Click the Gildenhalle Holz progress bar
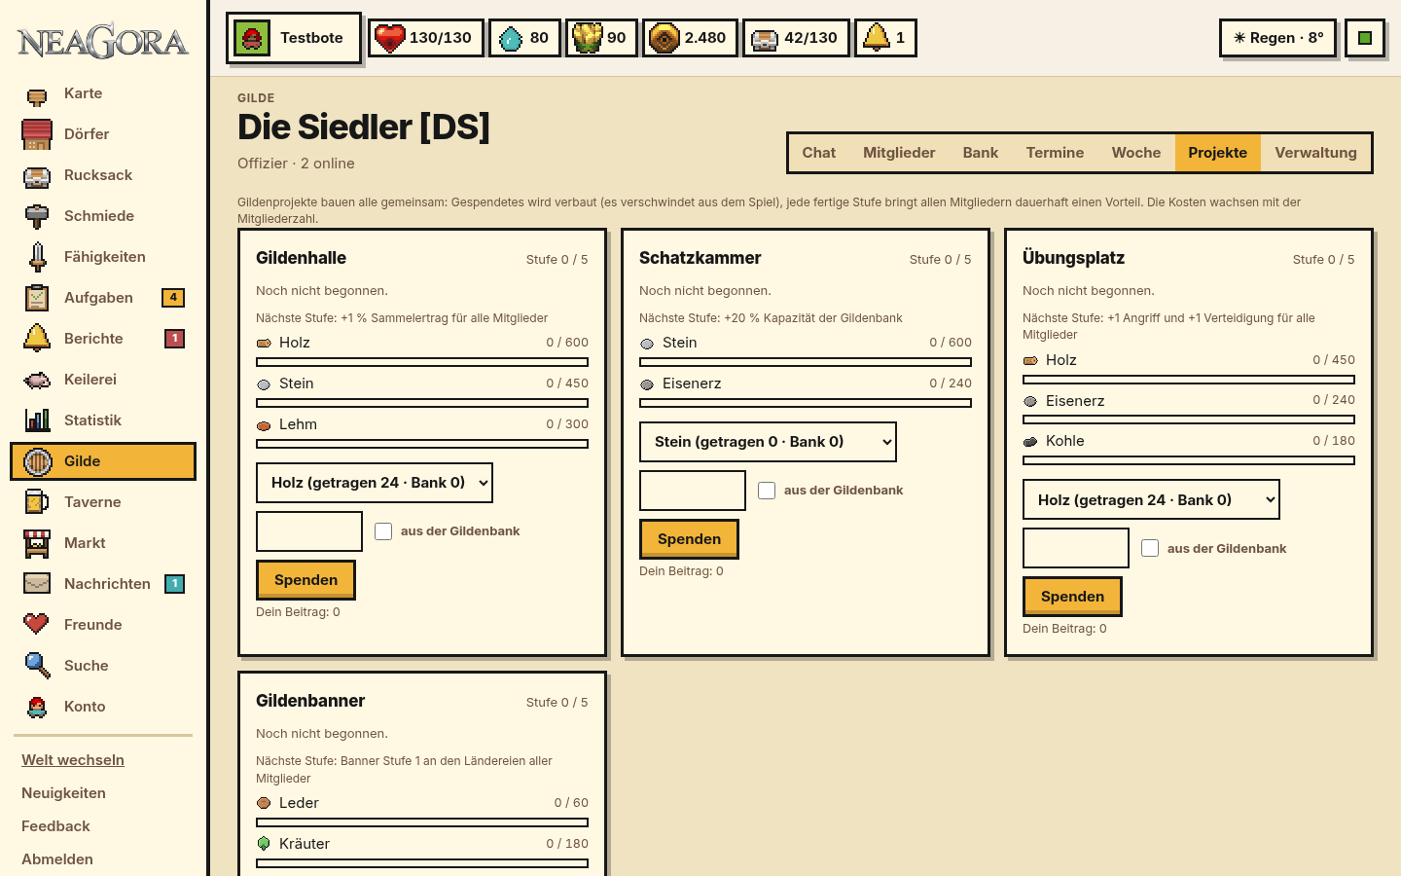 tap(422, 362)
